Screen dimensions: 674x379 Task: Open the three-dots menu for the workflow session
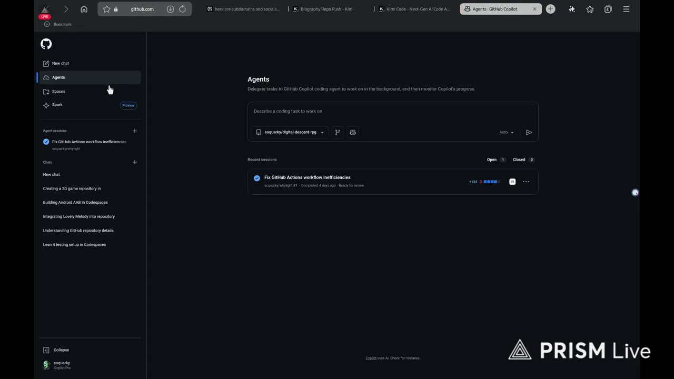pos(526,182)
